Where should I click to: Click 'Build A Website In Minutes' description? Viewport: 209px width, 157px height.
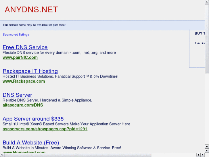[x=62, y=148]
